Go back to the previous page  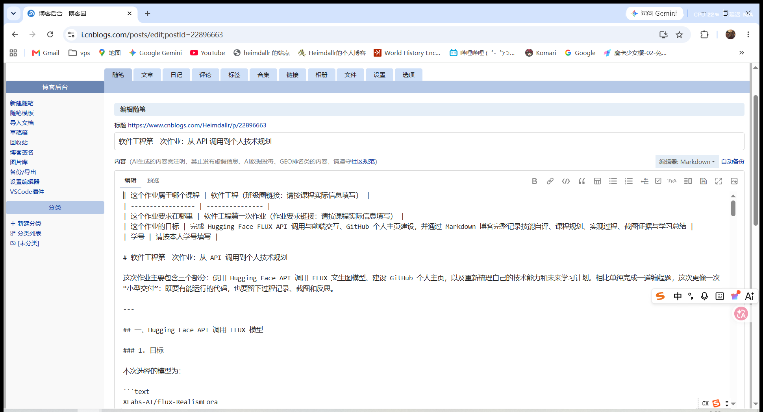pos(15,35)
